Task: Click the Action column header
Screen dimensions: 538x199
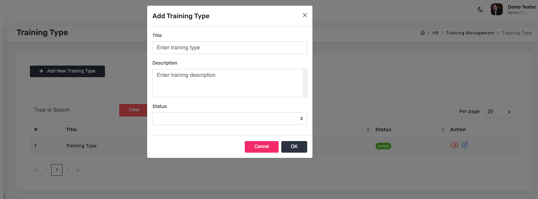Action: 458,129
